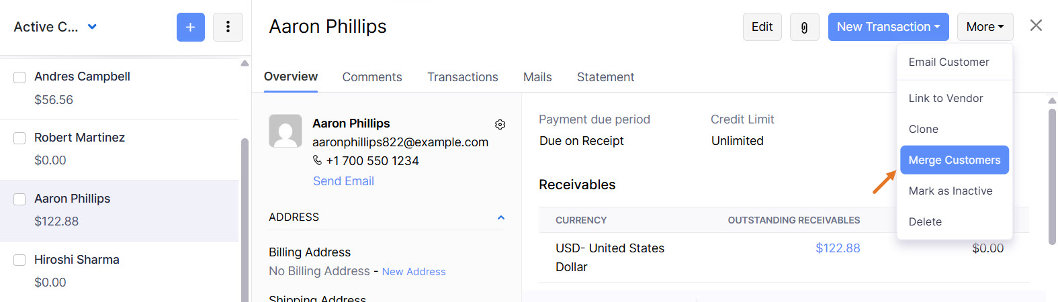The height and width of the screenshot is (302, 1058).
Task: Click the New Address link
Action: 414,272
